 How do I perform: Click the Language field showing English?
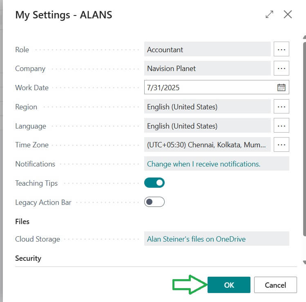click(x=207, y=126)
